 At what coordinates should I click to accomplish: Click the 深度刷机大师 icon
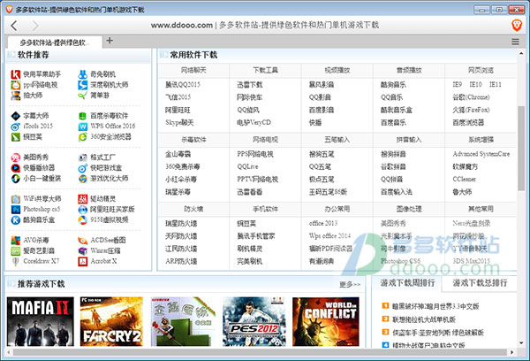pyautogui.click(x=82, y=85)
